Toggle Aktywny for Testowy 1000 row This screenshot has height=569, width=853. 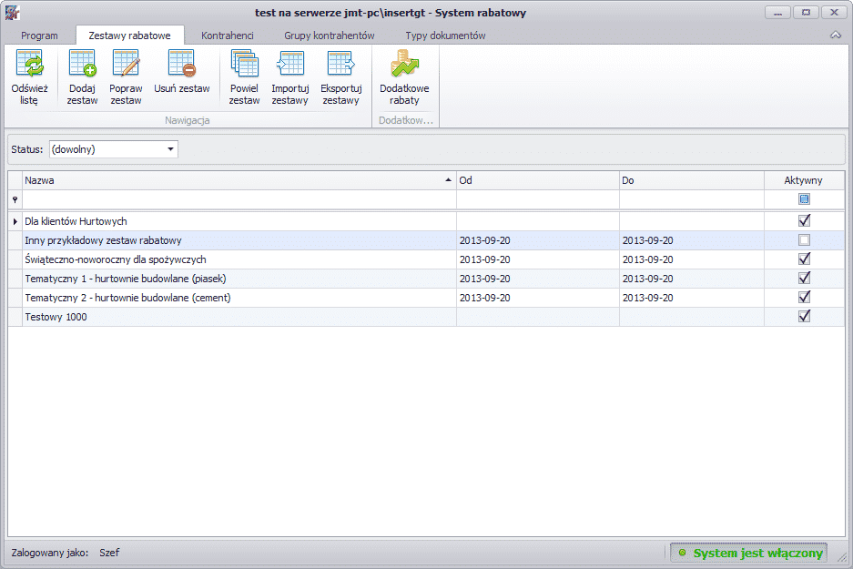pos(804,316)
